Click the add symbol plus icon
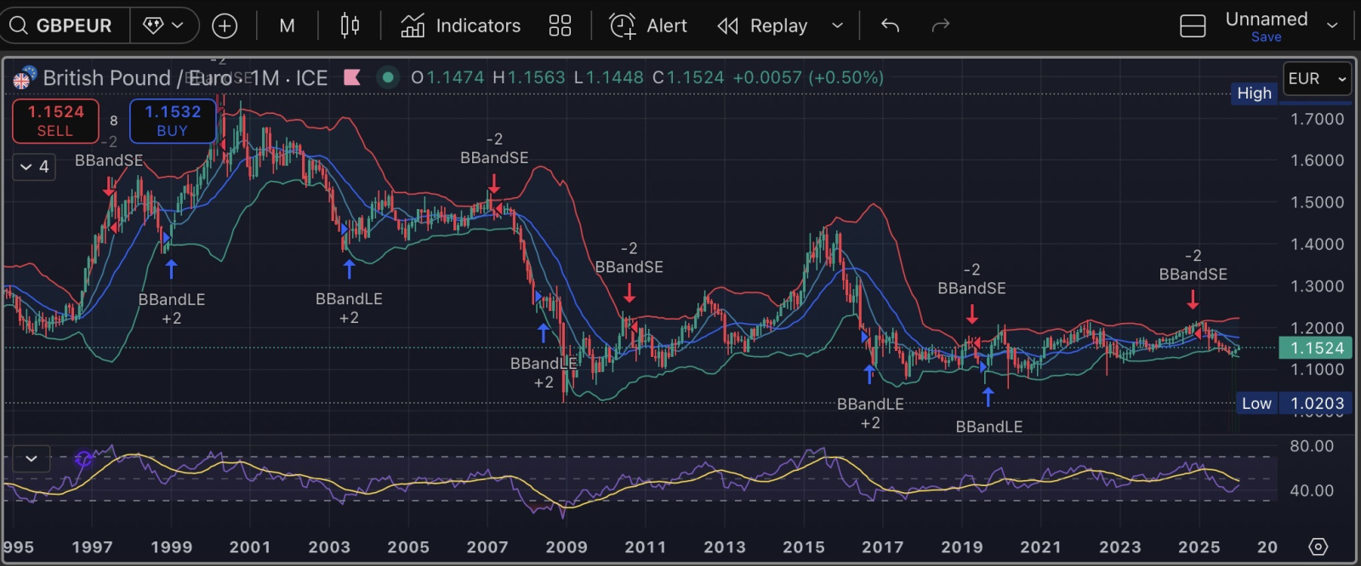 coord(225,25)
